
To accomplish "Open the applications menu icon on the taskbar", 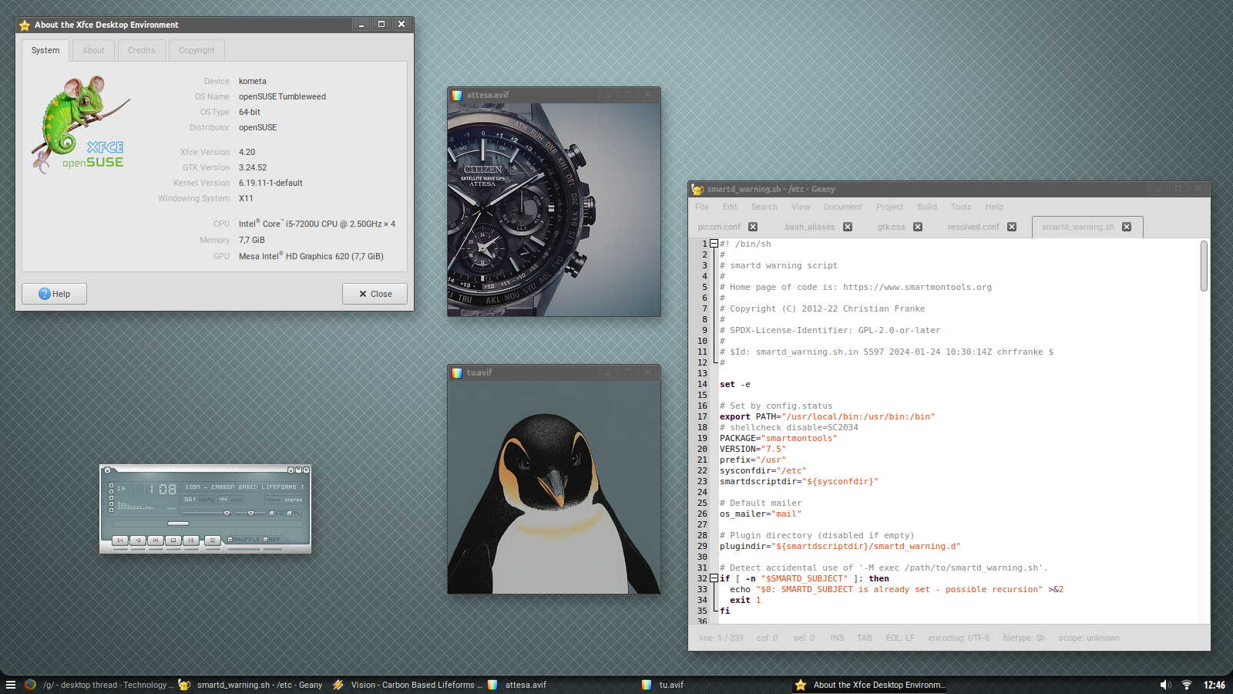I will point(11,685).
